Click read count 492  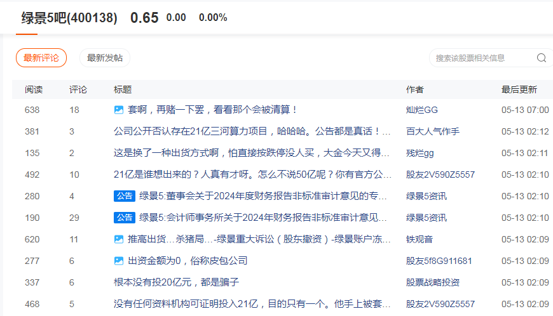[32, 174]
